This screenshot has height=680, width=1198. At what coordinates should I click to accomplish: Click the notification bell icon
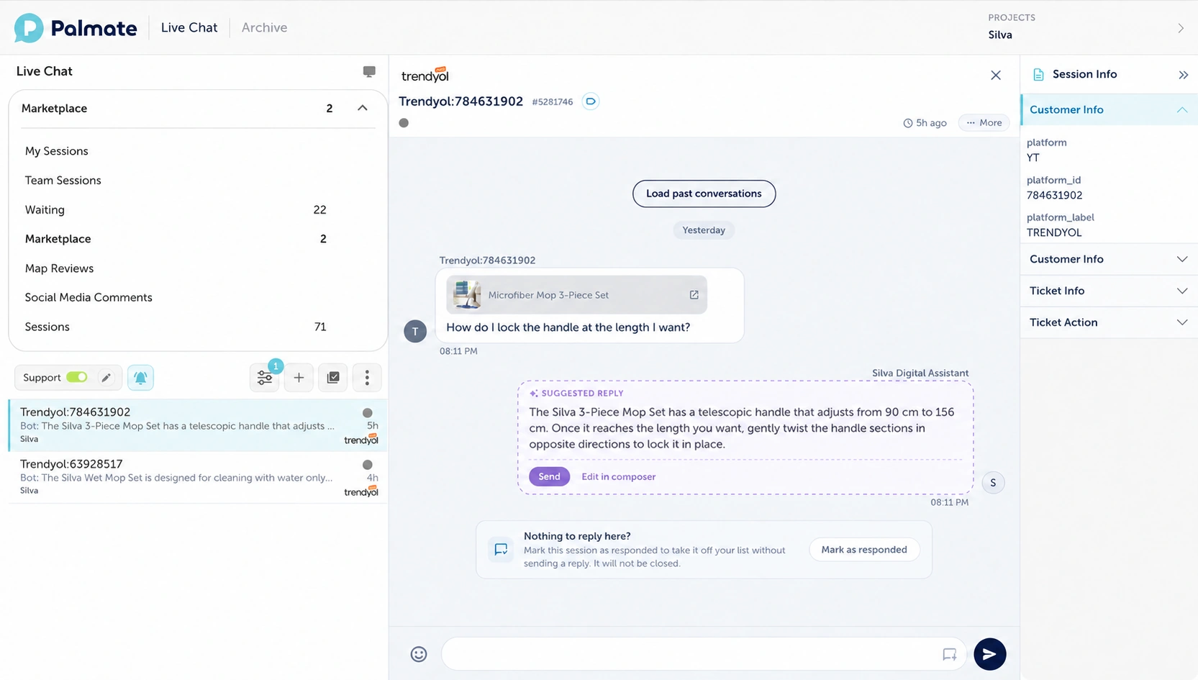140,378
